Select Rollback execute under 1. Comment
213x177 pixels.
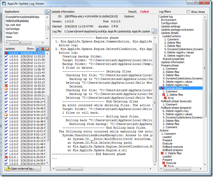click(173, 147)
